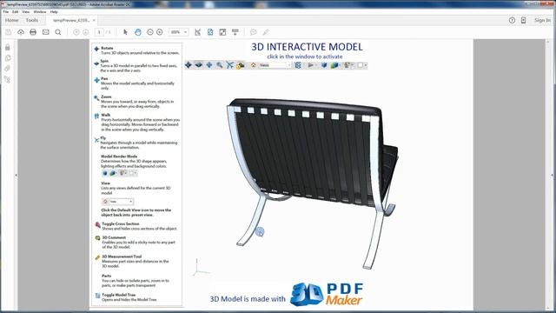Viewport: 556px width, 313px height.
Task: Open the Views dropdown in 3D toolbar
Action: pos(275,65)
